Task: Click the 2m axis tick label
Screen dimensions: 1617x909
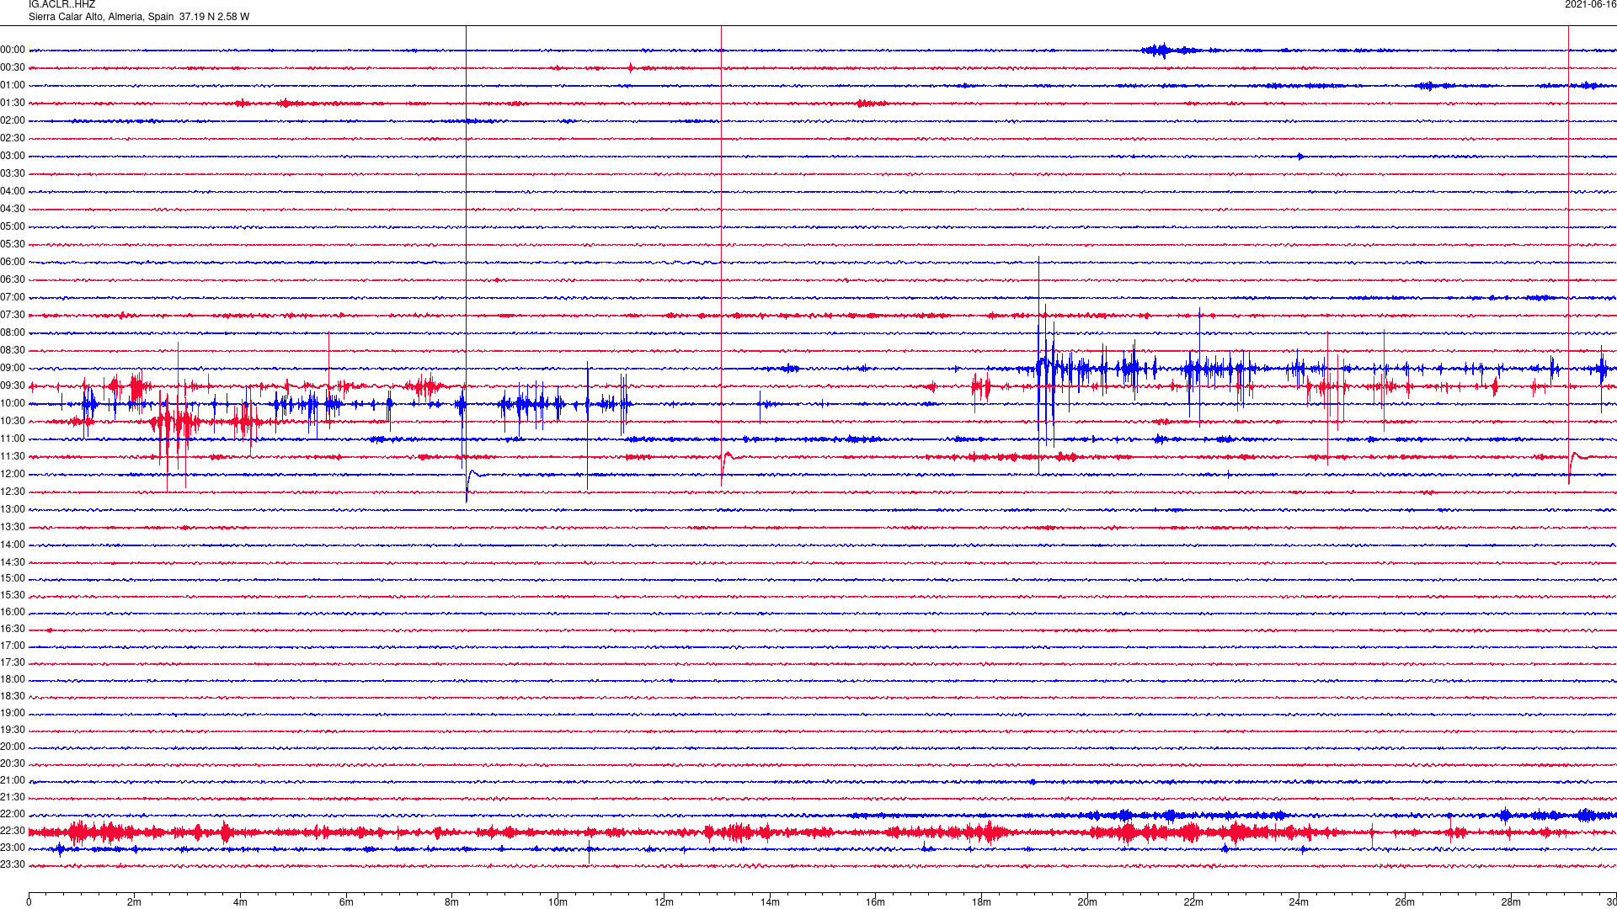Action: click(135, 902)
